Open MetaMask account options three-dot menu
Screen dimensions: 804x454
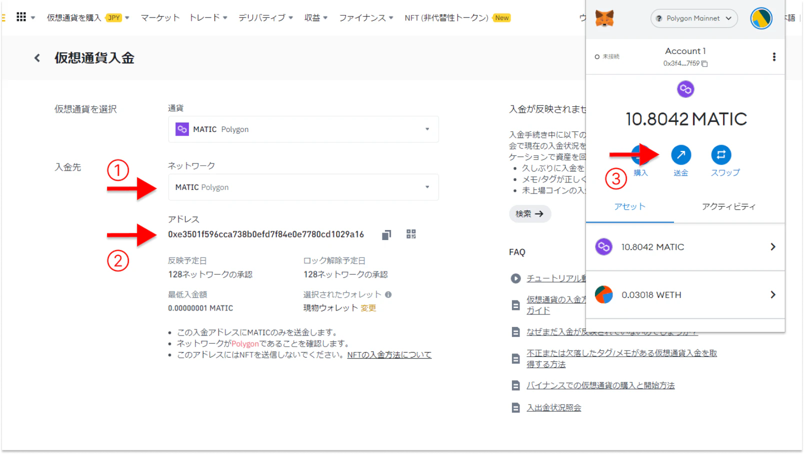click(774, 57)
